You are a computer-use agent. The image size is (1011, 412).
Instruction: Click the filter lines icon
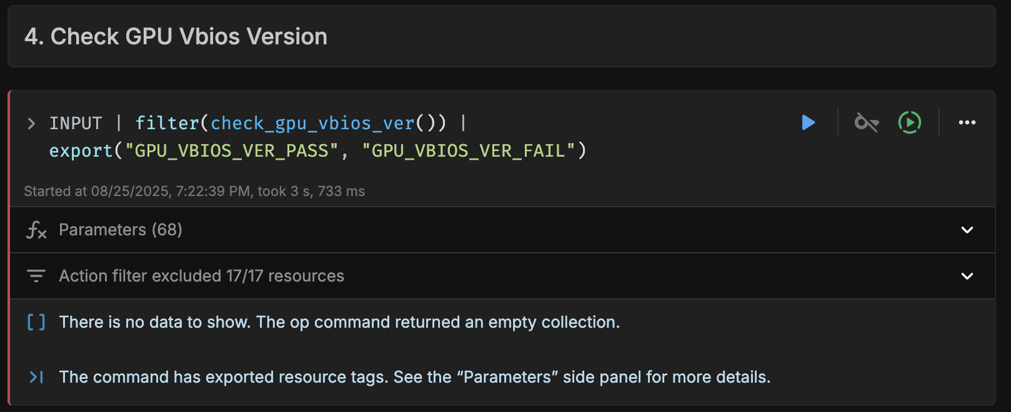click(36, 276)
